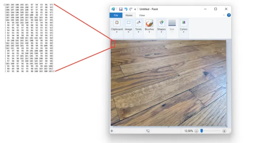
Task: Select the Image selection icon
Action: click(x=128, y=23)
